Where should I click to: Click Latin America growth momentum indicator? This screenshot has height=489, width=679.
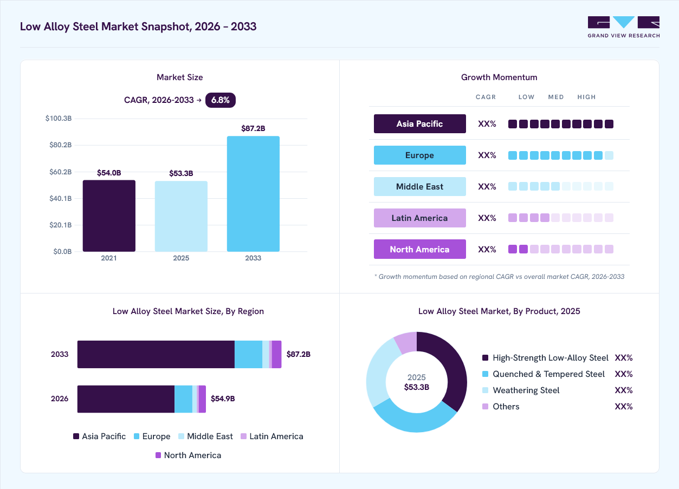click(561, 218)
